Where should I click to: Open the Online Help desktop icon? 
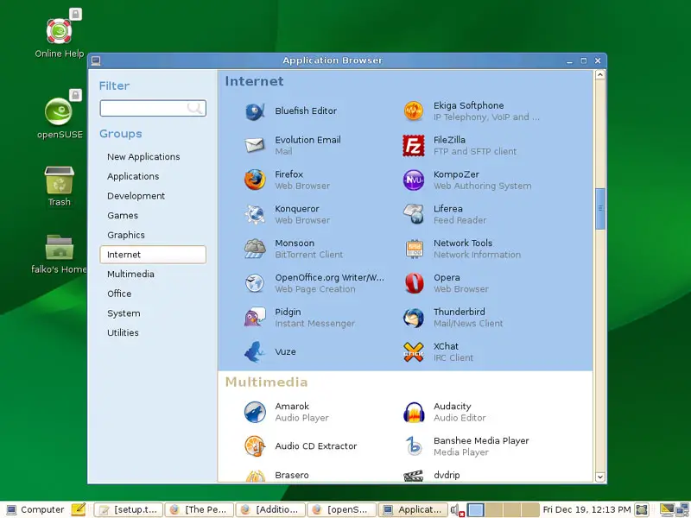[60, 33]
